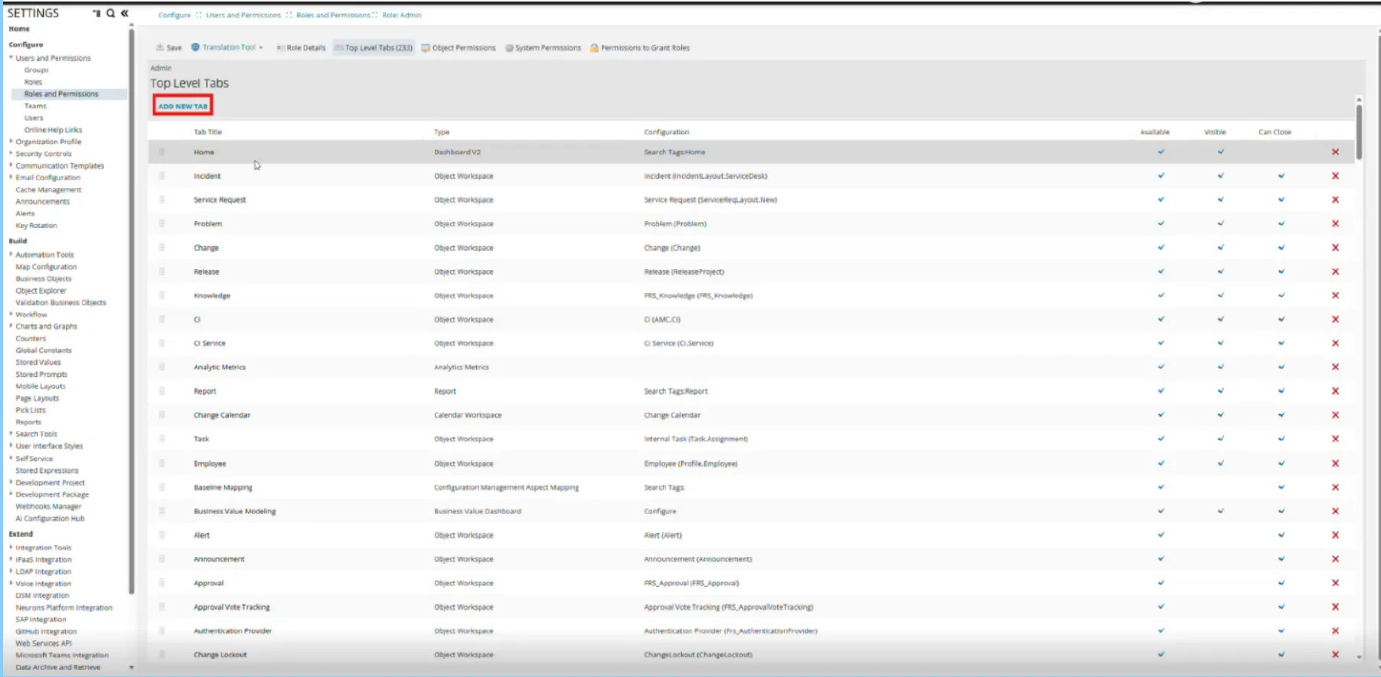
Task: Open the Role: Admin breadcrumb link
Action: click(x=402, y=15)
